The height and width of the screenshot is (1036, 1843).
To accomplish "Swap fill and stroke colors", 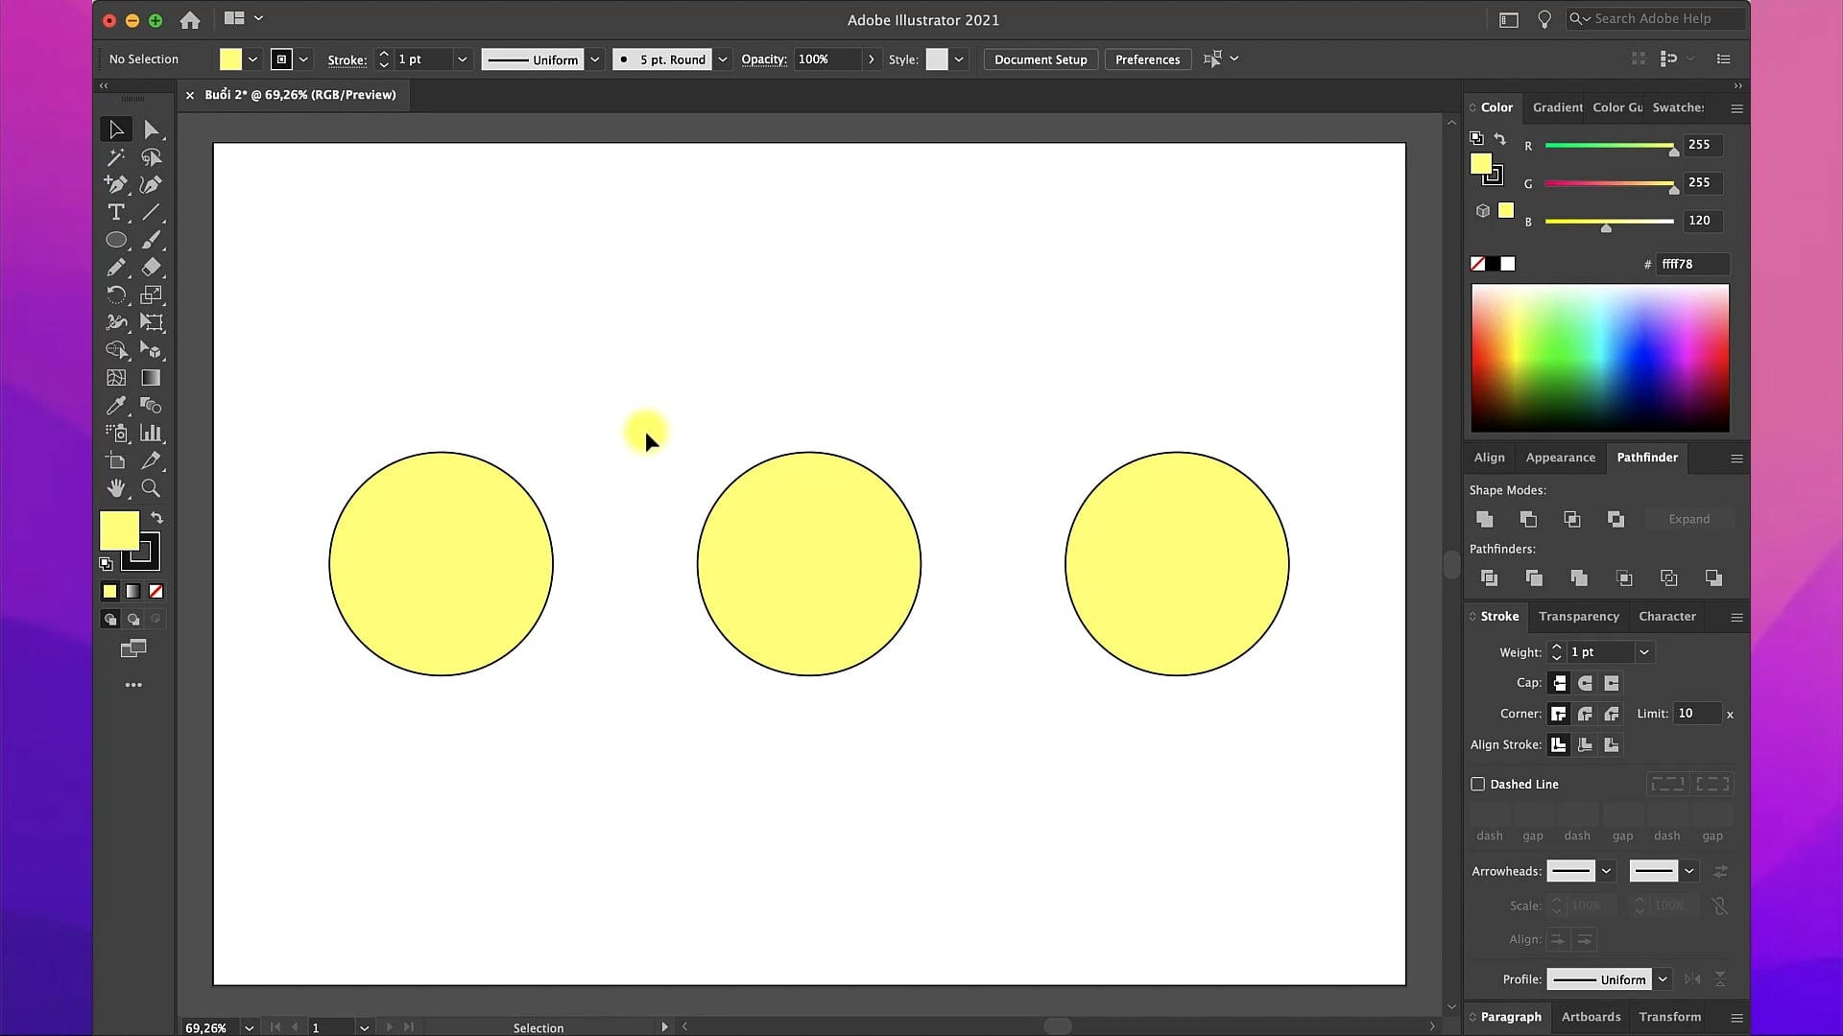I will coord(156,518).
